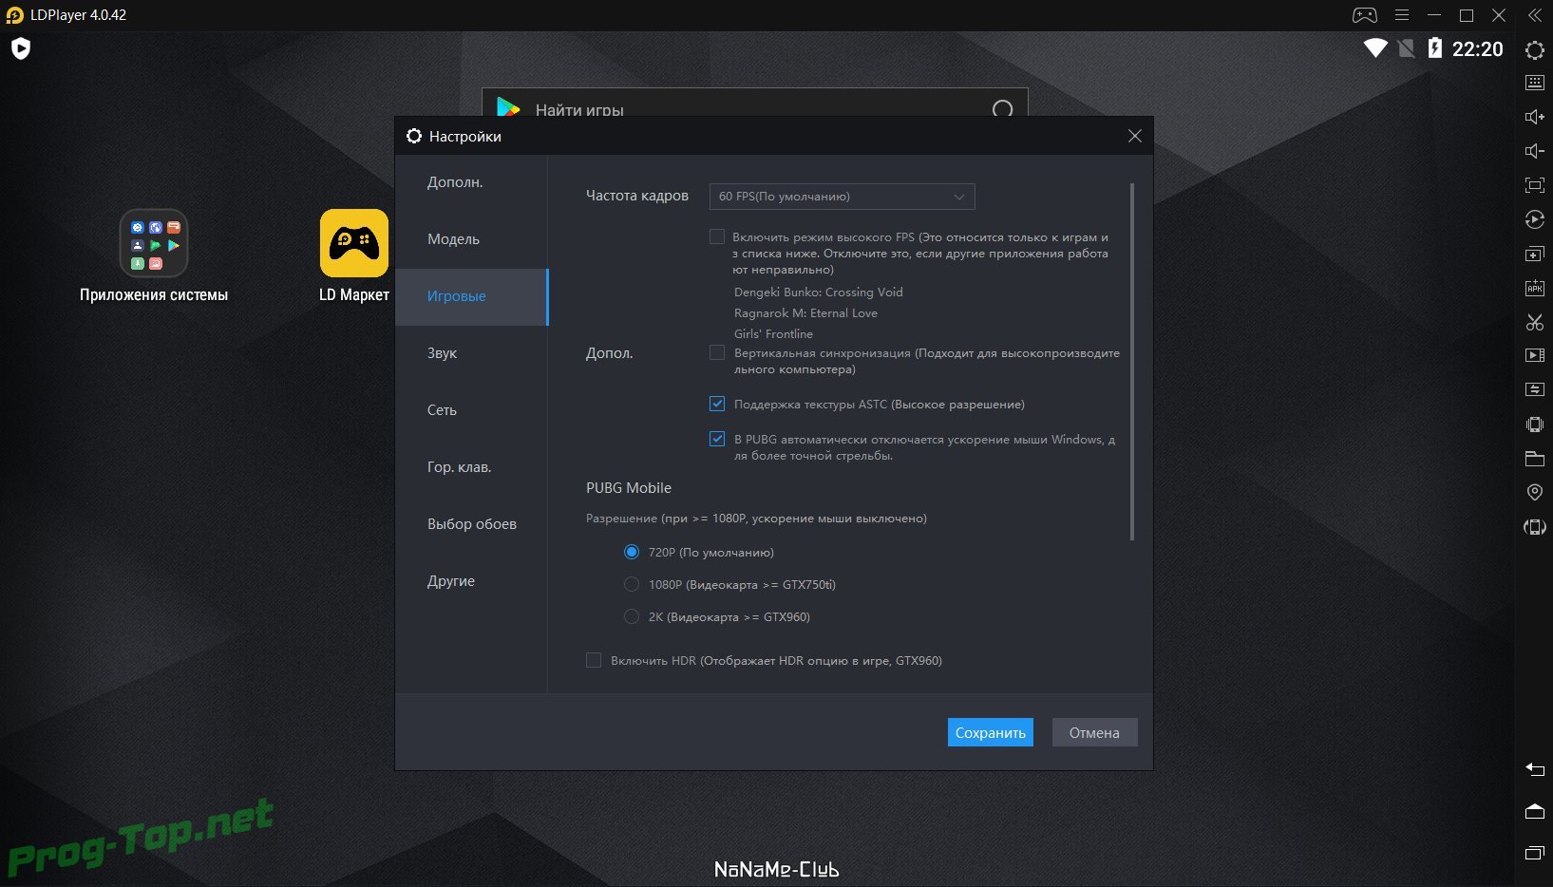Viewport: 1553px width, 887px height.
Task: Click the Android back arrow icon
Action: click(x=1534, y=769)
